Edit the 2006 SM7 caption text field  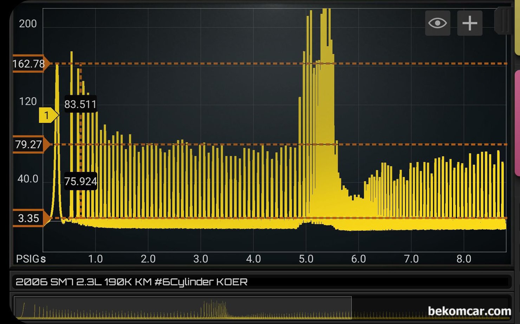click(x=260, y=282)
